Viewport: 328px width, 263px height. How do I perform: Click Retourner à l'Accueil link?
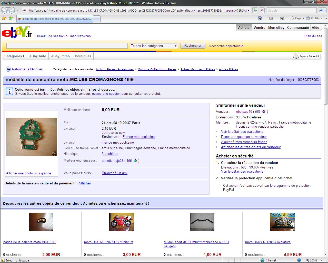(x=27, y=69)
